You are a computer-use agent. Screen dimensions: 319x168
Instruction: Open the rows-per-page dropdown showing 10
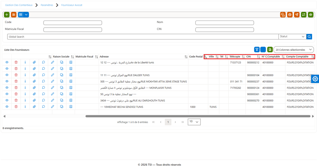pyautogui.click(x=194, y=122)
